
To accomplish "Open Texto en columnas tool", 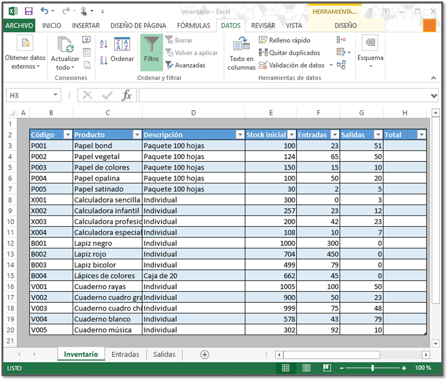I will [x=241, y=53].
